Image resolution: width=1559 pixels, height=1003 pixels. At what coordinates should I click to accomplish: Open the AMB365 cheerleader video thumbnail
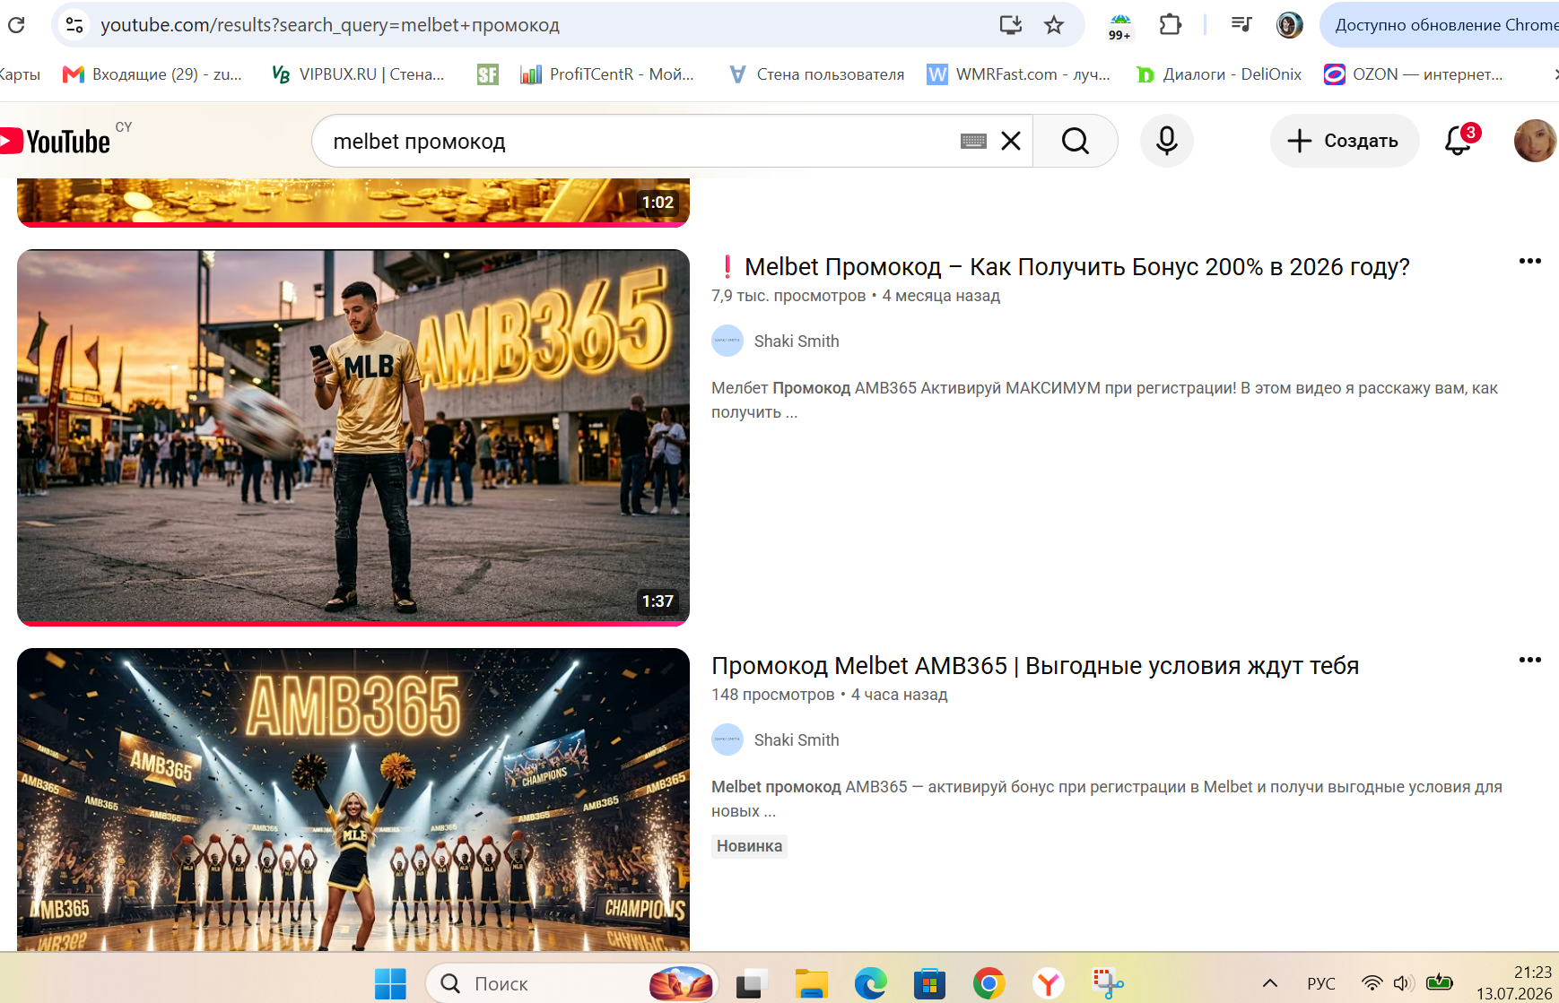click(x=353, y=800)
